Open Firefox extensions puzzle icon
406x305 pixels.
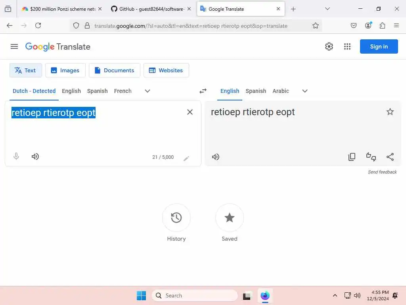pos(382,25)
